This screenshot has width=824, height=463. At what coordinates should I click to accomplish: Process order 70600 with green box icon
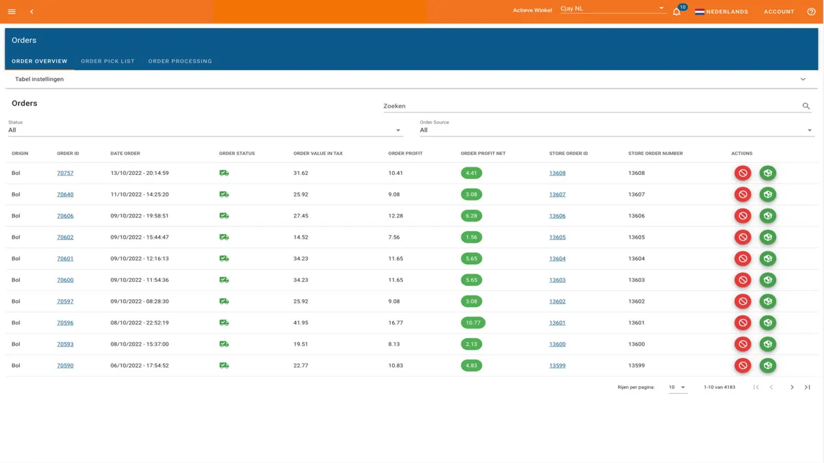[x=768, y=280]
